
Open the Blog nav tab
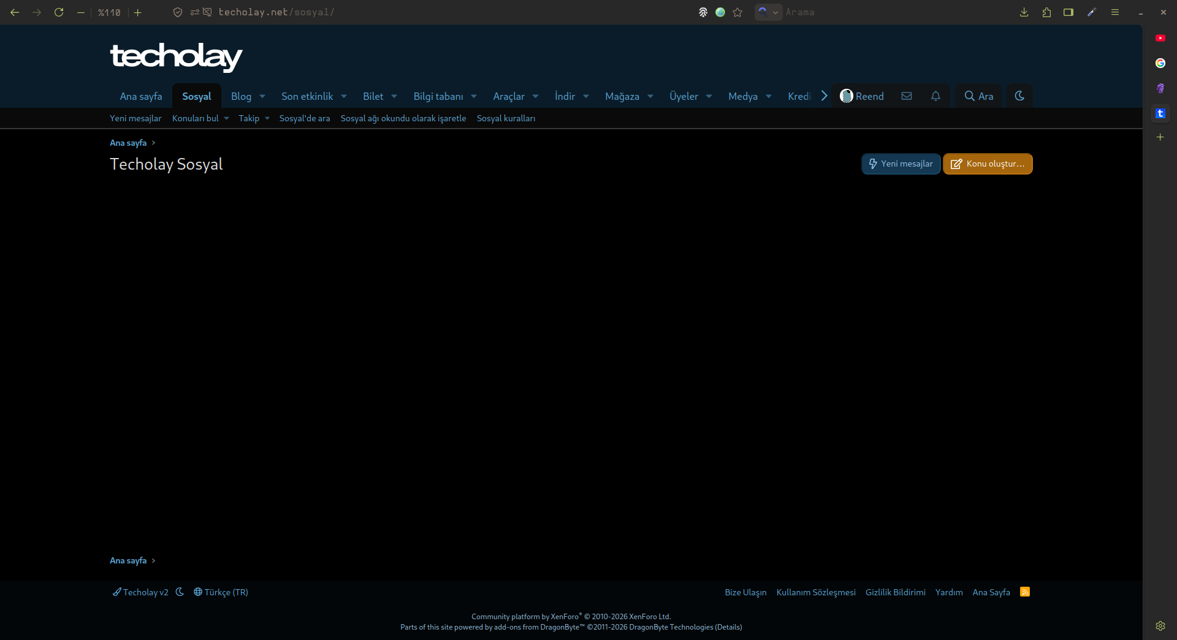point(241,96)
